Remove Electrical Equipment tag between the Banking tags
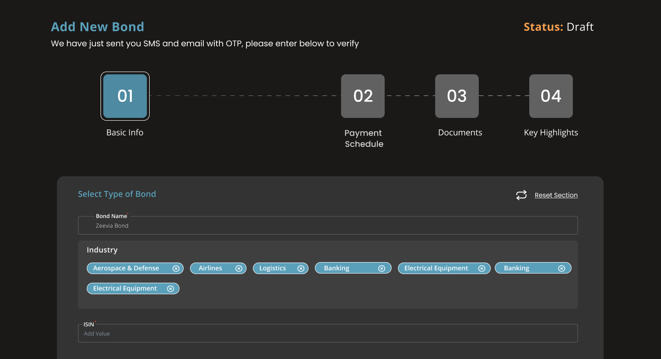Screen dimensions: 661x359 482,269
